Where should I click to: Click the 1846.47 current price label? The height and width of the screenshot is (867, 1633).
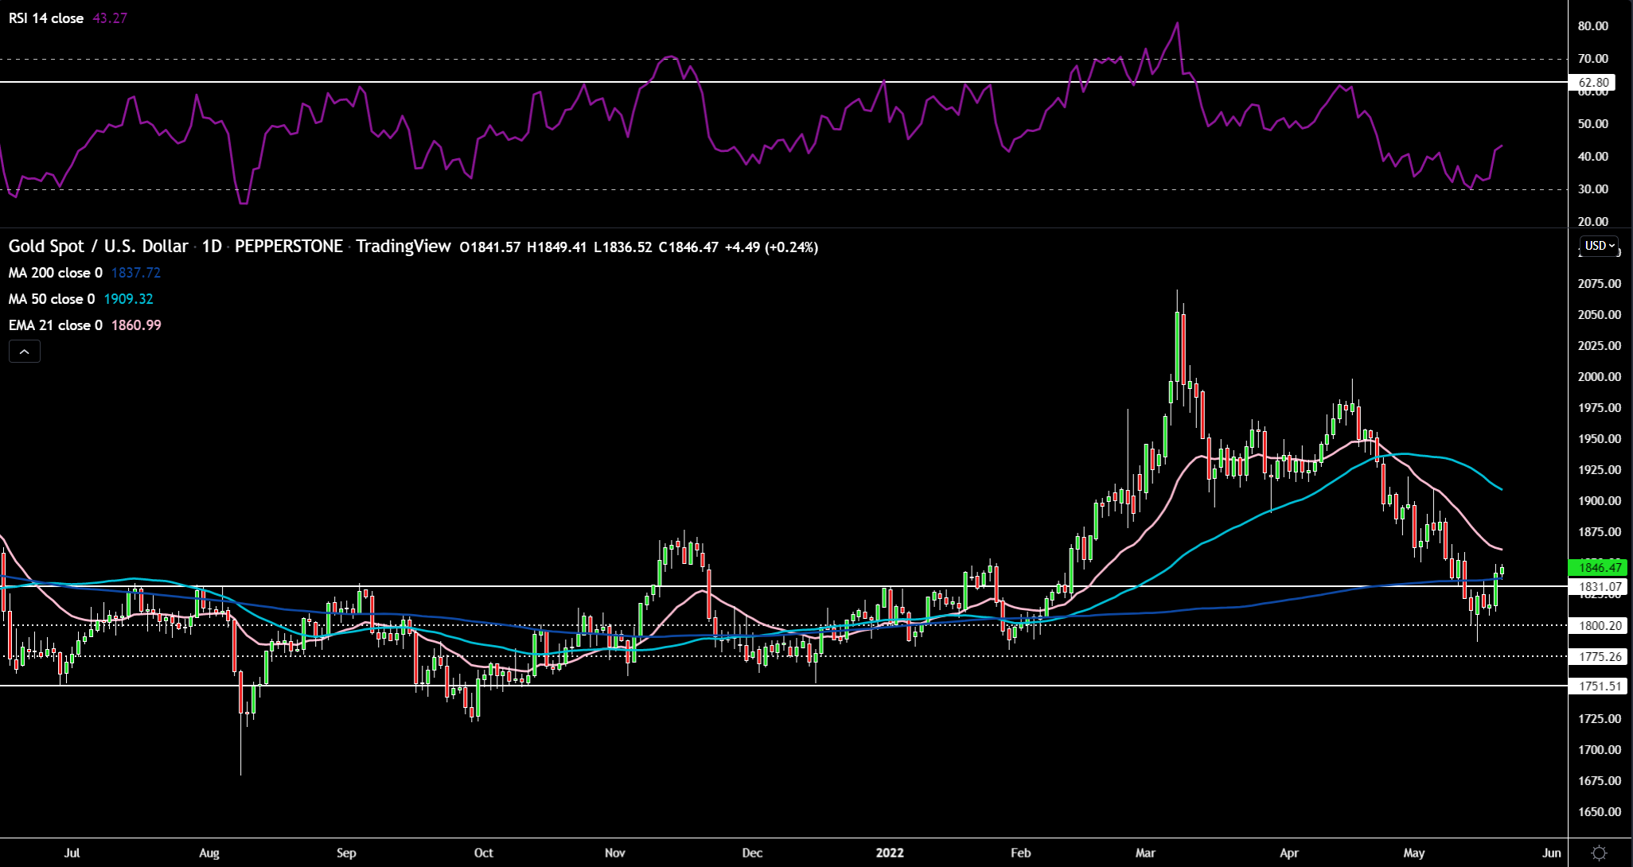(1598, 567)
